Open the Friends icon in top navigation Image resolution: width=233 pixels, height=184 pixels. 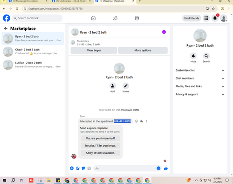click(115, 18)
